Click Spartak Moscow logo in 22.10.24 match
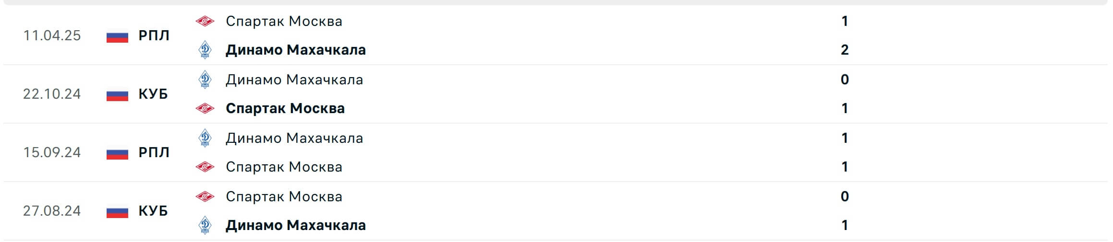Image resolution: width=1113 pixels, height=242 pixels. click(x=205, y=108)
